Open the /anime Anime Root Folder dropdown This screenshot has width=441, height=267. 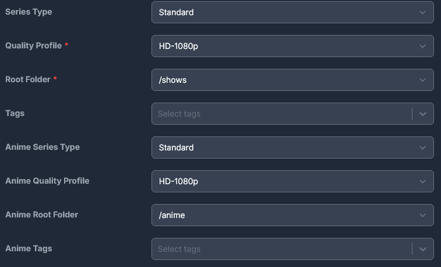(280, 215)
